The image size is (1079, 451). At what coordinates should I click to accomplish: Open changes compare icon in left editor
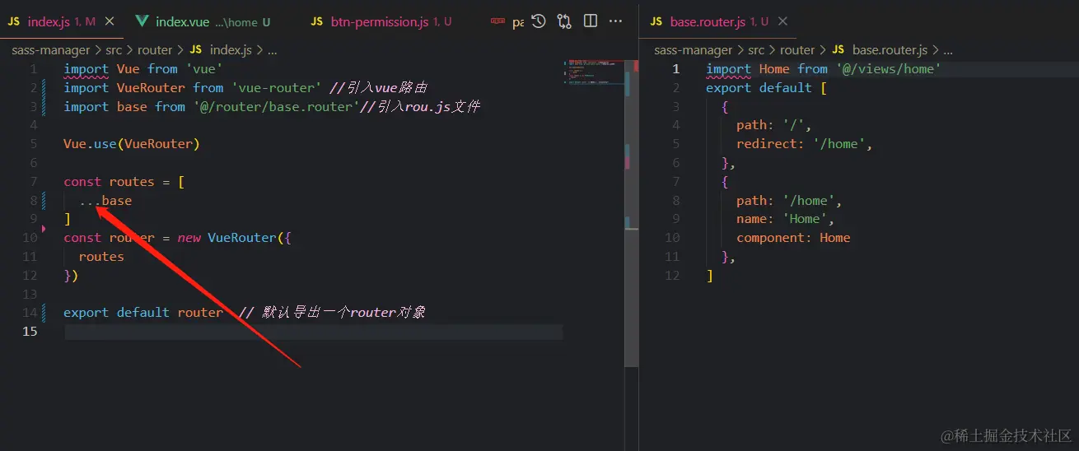pyautogui.click(x=564, y=22)
